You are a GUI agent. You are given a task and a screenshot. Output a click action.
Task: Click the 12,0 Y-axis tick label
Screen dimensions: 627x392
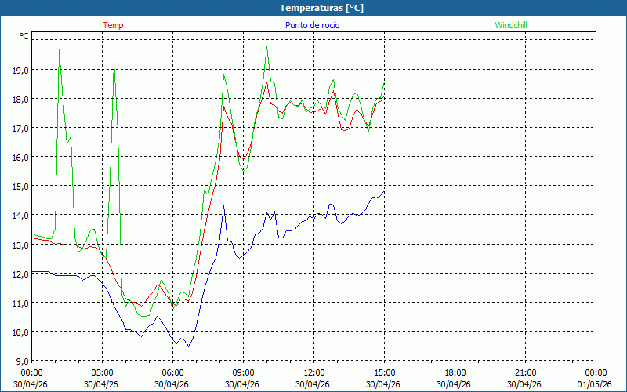click(x=20, y=273)
